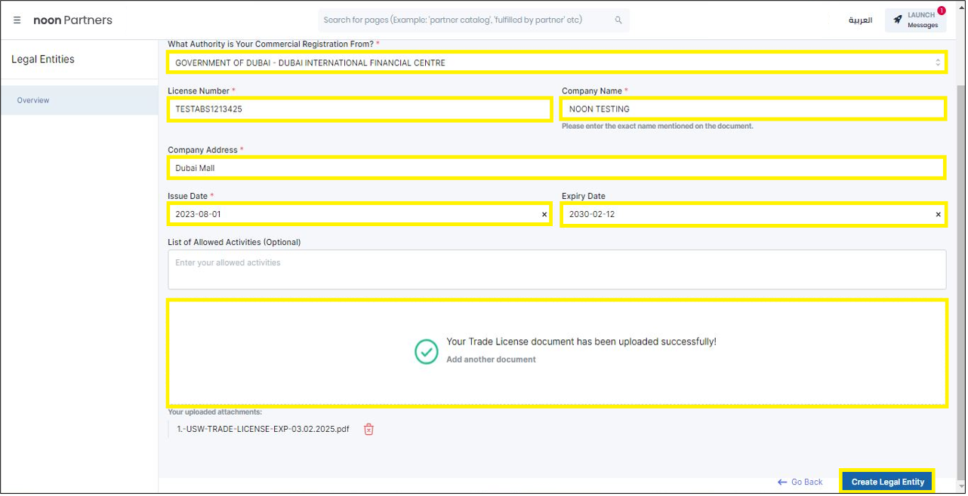Click the green upload success checkmark
968x496 pixels.
(x=427, y=351)
